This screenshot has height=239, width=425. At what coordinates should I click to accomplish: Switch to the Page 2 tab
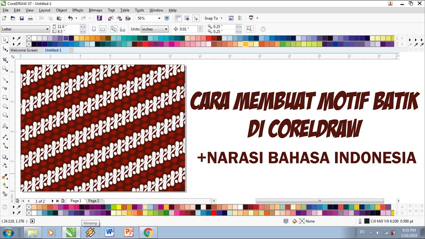pyautogui.click(x=94, y=201)
